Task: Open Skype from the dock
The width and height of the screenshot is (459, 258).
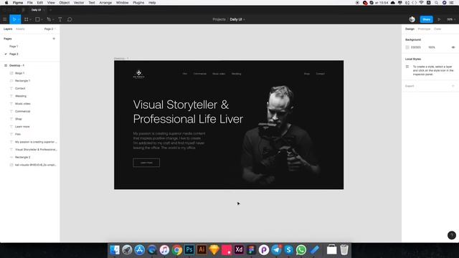Action: point(288,250)
